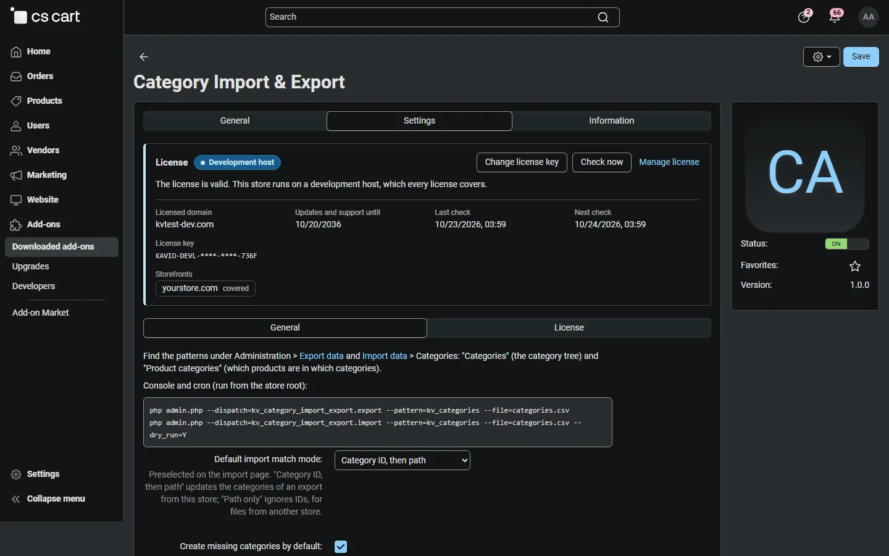
Task: Add add-on to favorites star
Action: coord(855,266)
